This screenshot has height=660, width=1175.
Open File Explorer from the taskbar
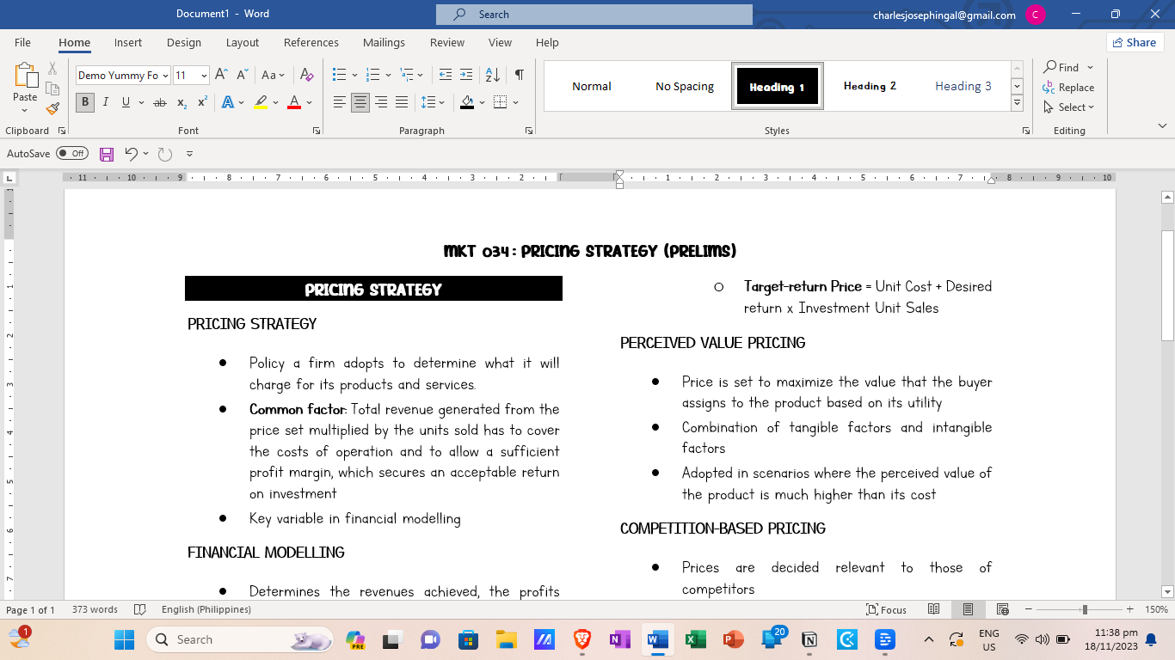click(506, 639)
